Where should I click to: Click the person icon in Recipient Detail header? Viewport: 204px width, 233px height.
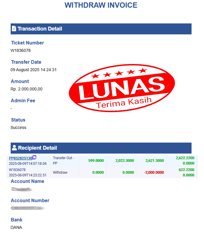pyautogui.click(x=14, y=148)
